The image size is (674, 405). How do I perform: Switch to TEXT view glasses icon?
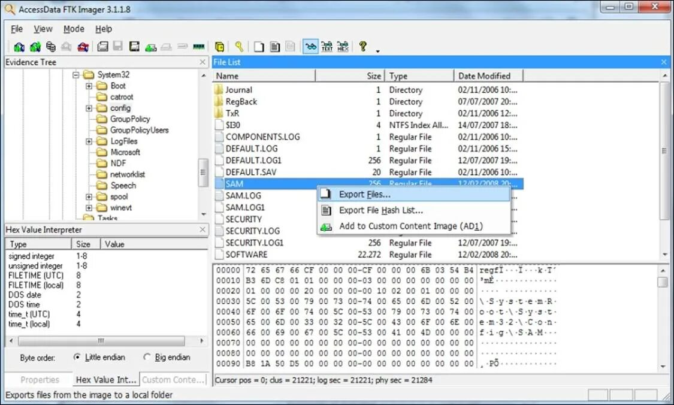coord(327,47)
